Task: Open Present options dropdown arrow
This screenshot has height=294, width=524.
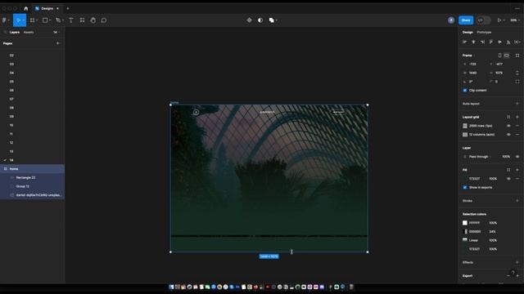Action: (504, 20)
